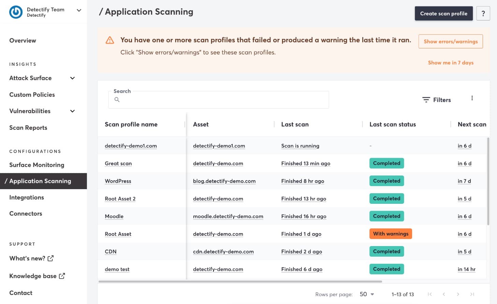The image size is (497, 304).
Task: Open the rows per page dropdown
Action: pyautogui.click(x=367, y=294)
